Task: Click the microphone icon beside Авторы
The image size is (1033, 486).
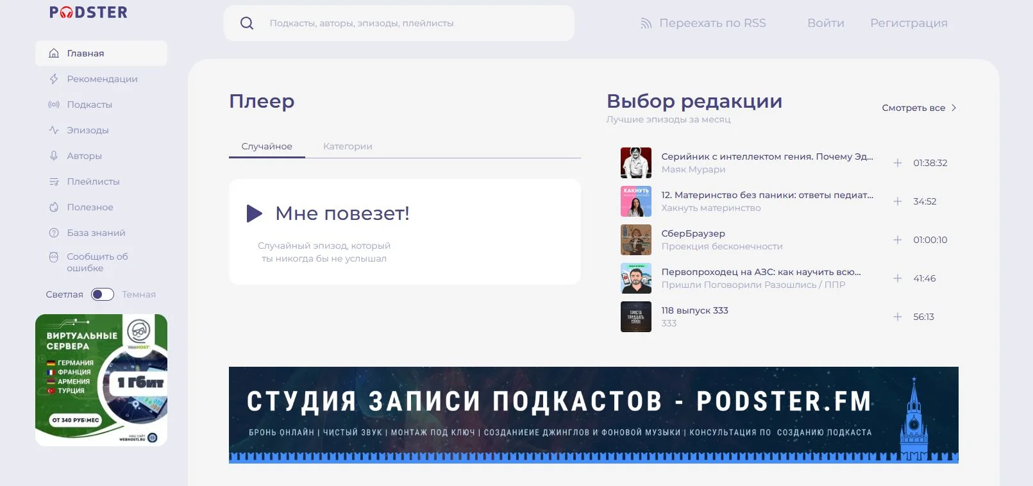Action: point(54,156)
